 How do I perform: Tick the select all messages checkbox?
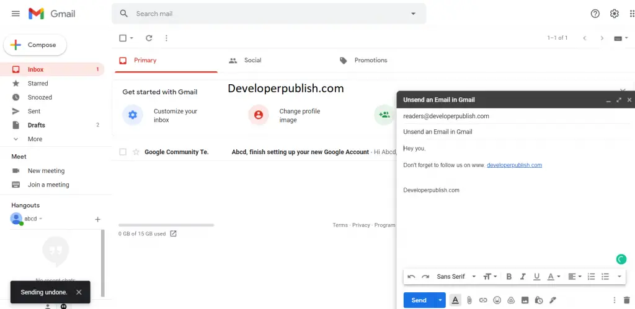click(123, 38)
